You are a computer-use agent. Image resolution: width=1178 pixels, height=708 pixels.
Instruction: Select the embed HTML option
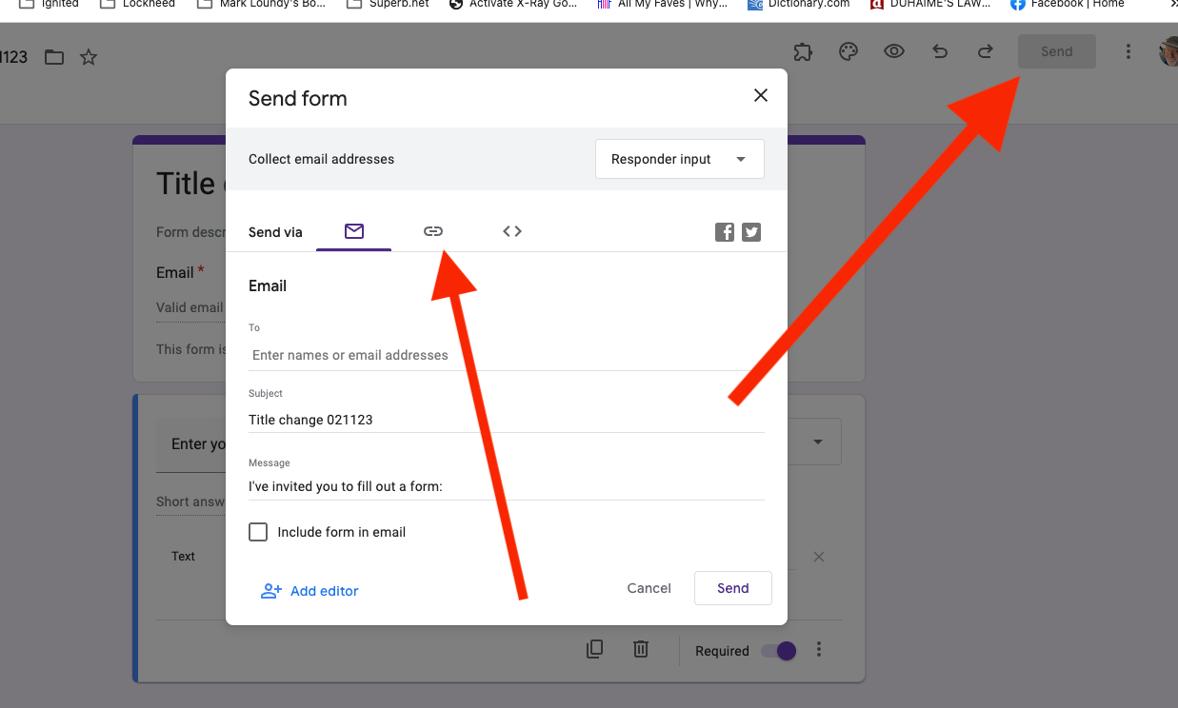[x=511, y=231]
